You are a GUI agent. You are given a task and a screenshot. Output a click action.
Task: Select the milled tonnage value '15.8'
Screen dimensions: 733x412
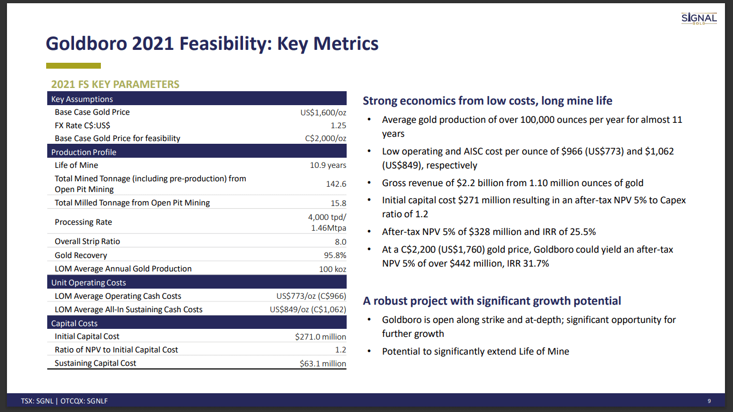click(339, 203)
